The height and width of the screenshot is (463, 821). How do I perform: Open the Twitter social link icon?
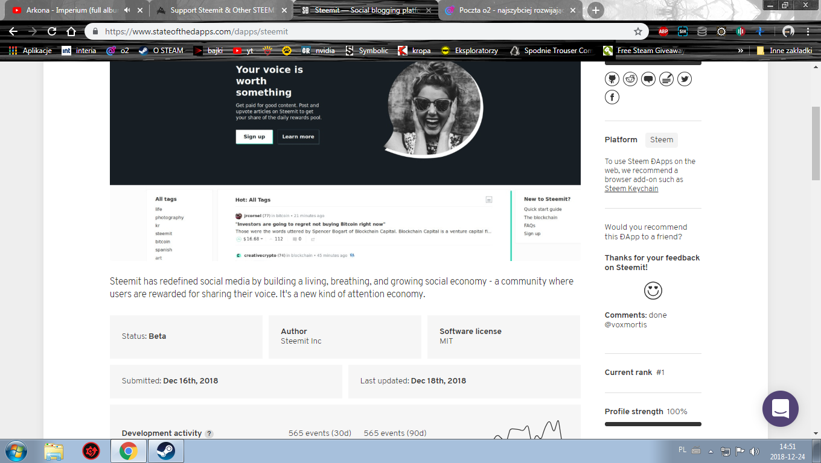pyautogui.click(x=684, y=79)
